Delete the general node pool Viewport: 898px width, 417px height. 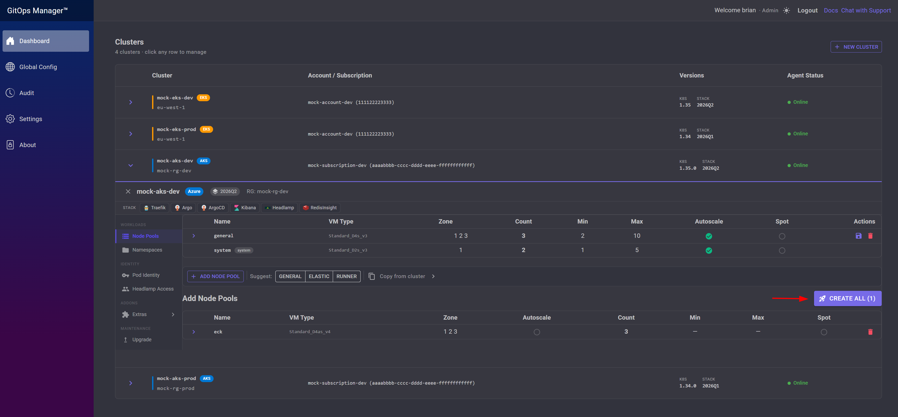(x=870, y=236)
